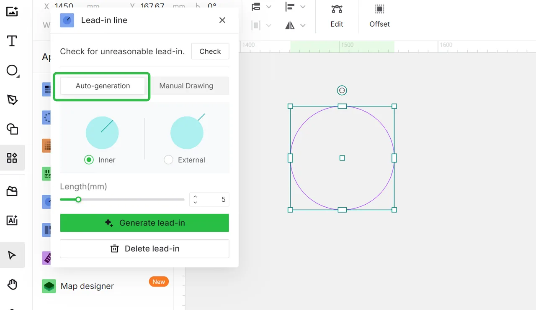Click the Length slider handle
The height and width of the screenshot is (310, 536).
tap(78, 199)
